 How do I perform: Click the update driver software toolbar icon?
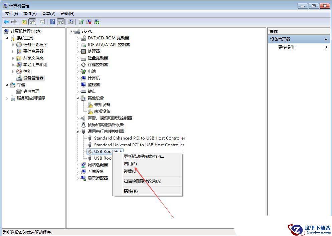point(81,22)
